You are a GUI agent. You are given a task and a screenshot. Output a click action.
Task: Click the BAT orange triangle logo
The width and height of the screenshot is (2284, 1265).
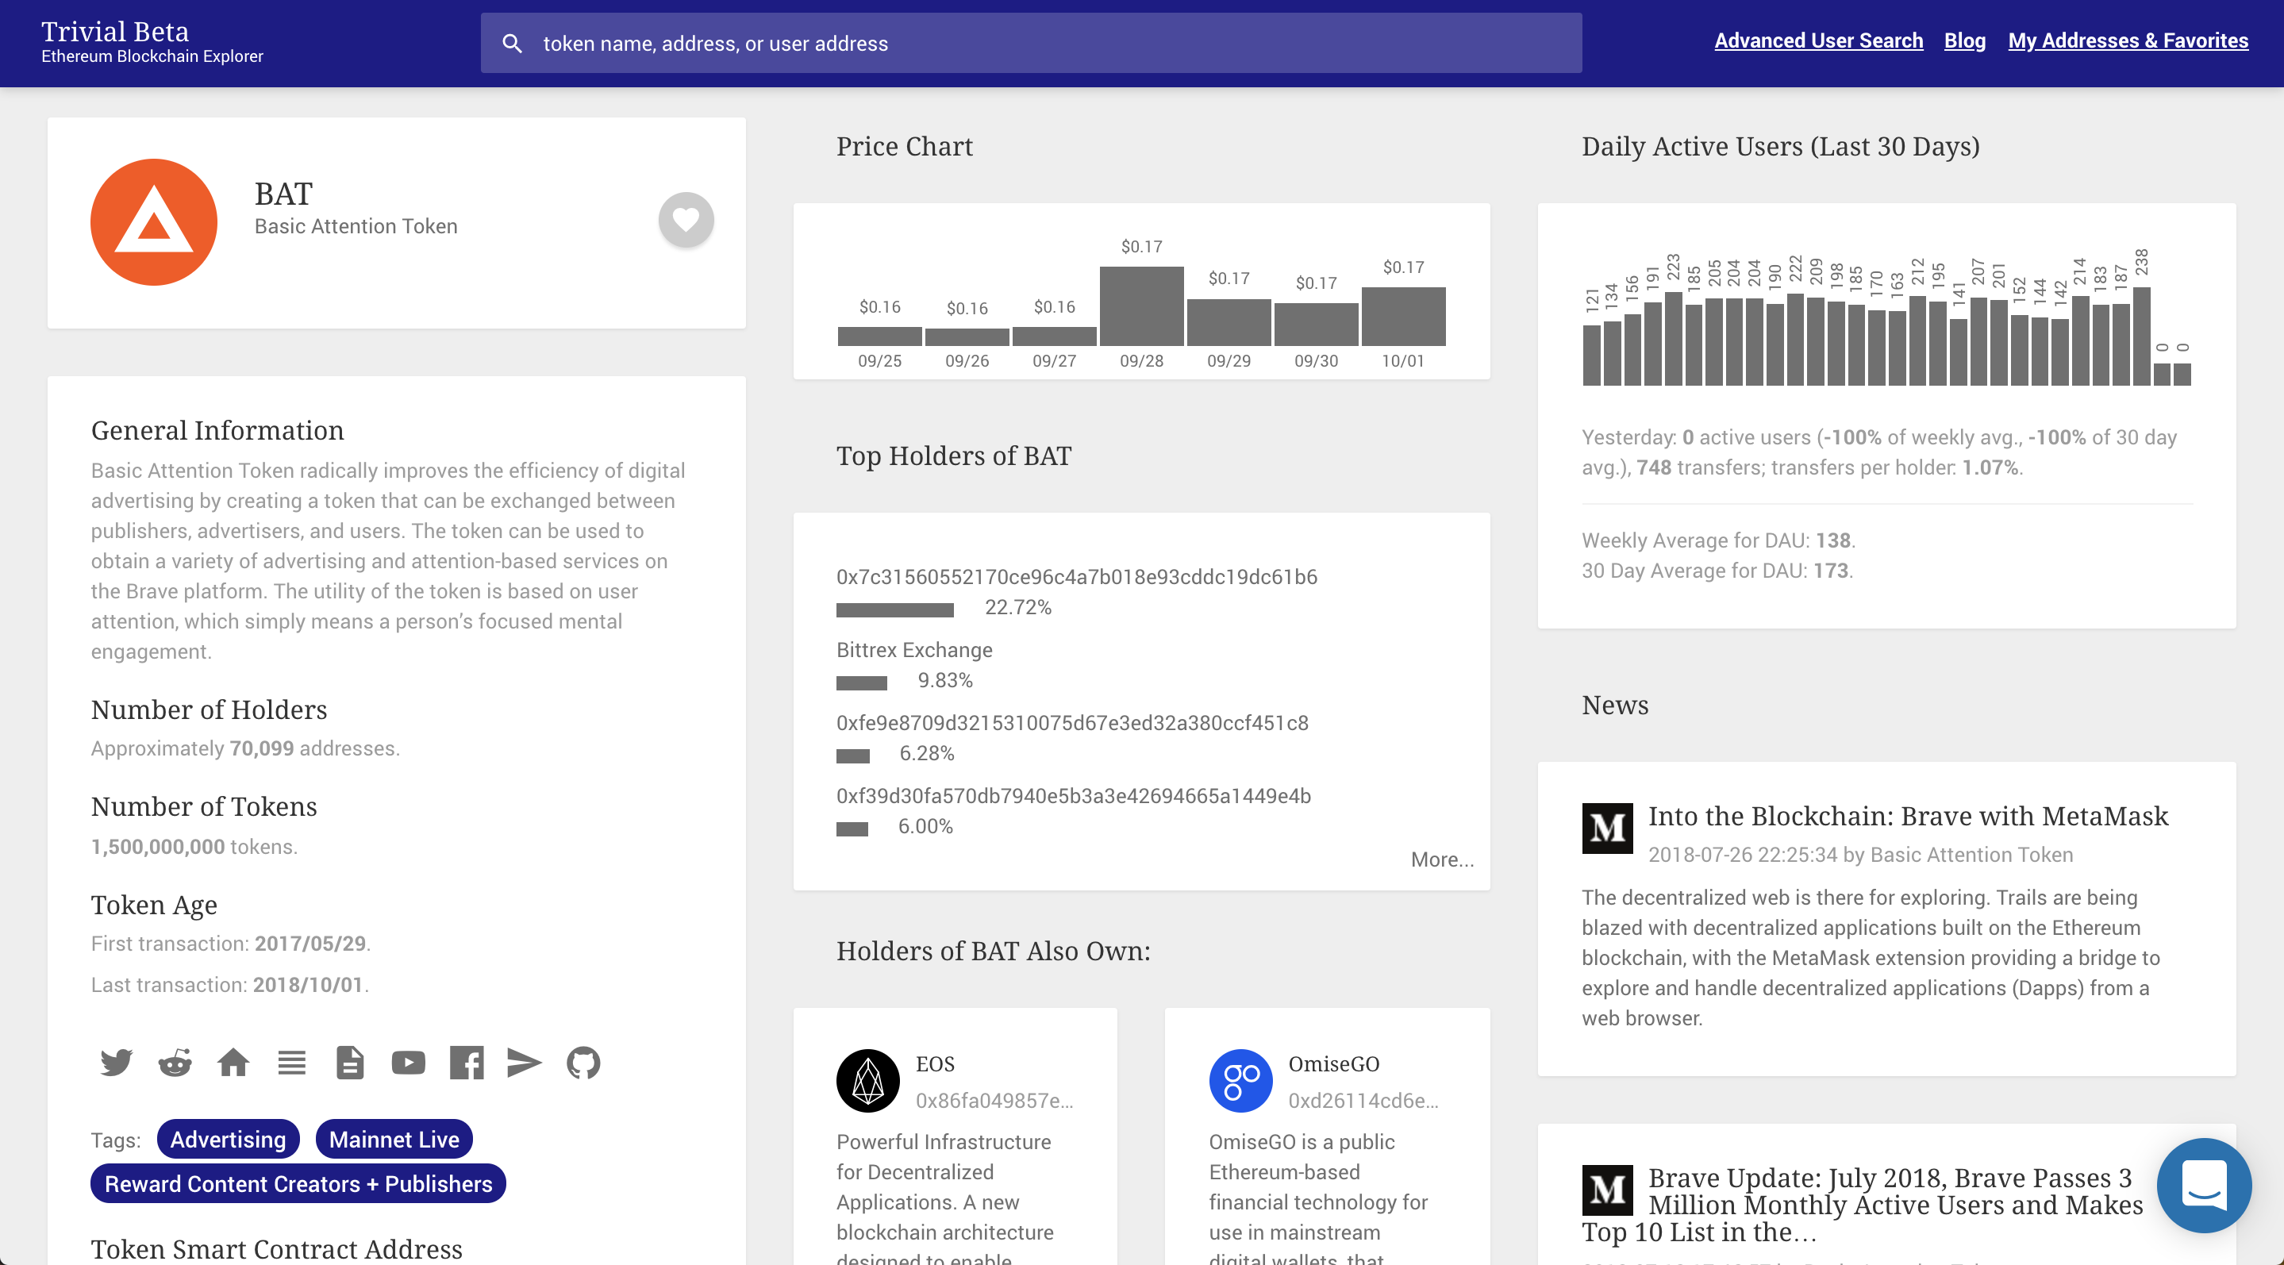(x=153, y=221)
